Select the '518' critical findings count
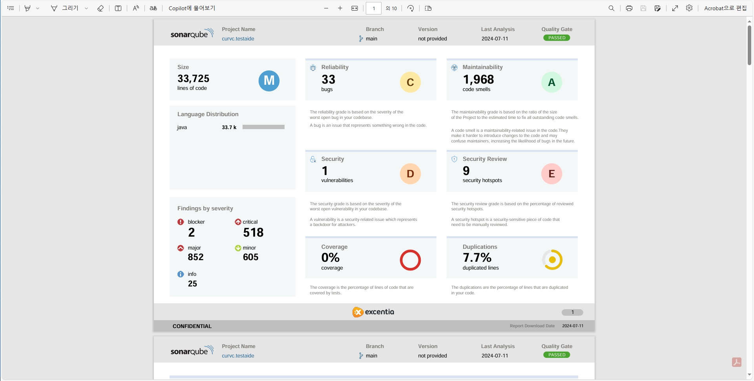 (253, 233)
